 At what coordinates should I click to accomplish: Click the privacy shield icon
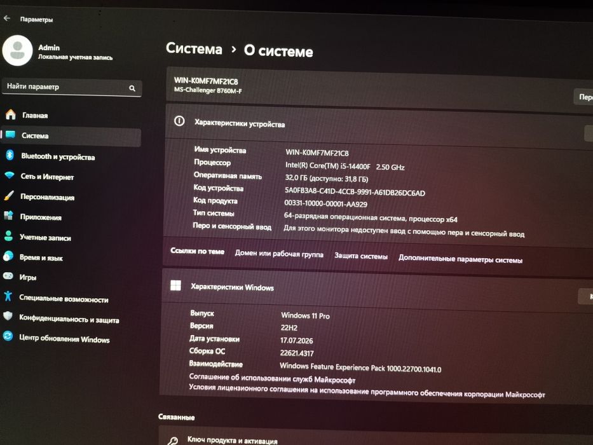tap(8, 316)
